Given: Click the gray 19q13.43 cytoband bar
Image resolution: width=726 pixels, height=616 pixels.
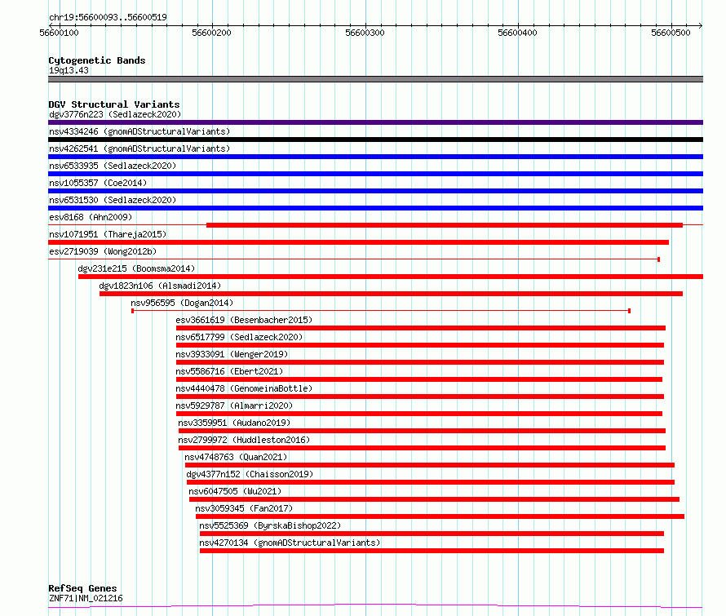Looking at the screenshot, I should (375, 79).
